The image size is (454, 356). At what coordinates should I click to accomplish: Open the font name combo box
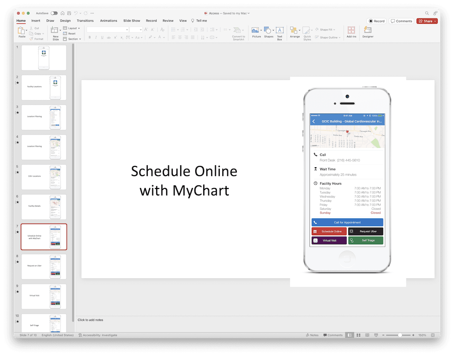(x=108, y=29)
